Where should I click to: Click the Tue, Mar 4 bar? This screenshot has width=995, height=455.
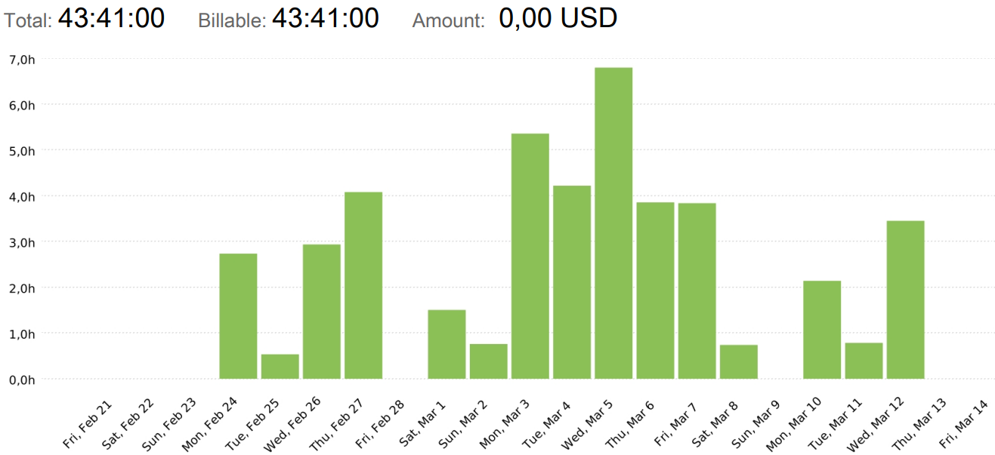coord(572,282)
